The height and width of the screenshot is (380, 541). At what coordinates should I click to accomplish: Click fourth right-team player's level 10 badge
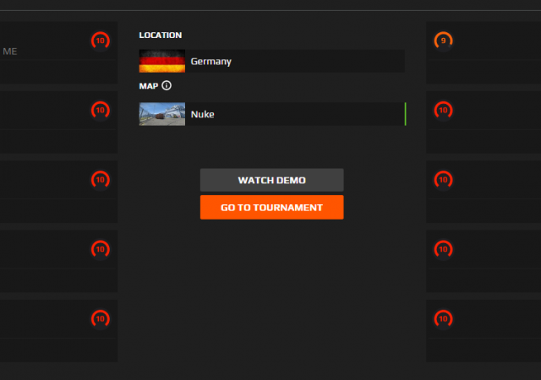pos(443,249)
